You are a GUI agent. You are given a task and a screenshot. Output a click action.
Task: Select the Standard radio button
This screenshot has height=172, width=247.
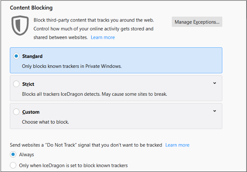[x=16, y=56]
